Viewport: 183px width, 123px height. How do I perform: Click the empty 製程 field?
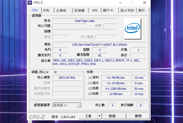(61, 37)
